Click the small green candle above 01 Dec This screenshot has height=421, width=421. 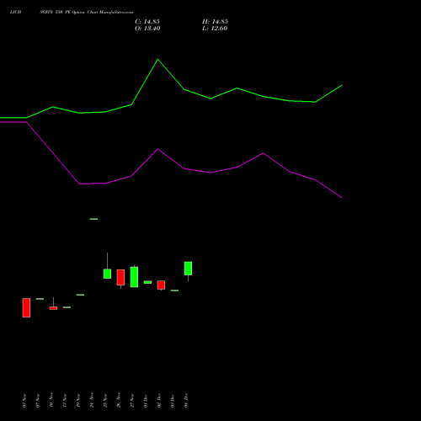(x=147, y=282)
